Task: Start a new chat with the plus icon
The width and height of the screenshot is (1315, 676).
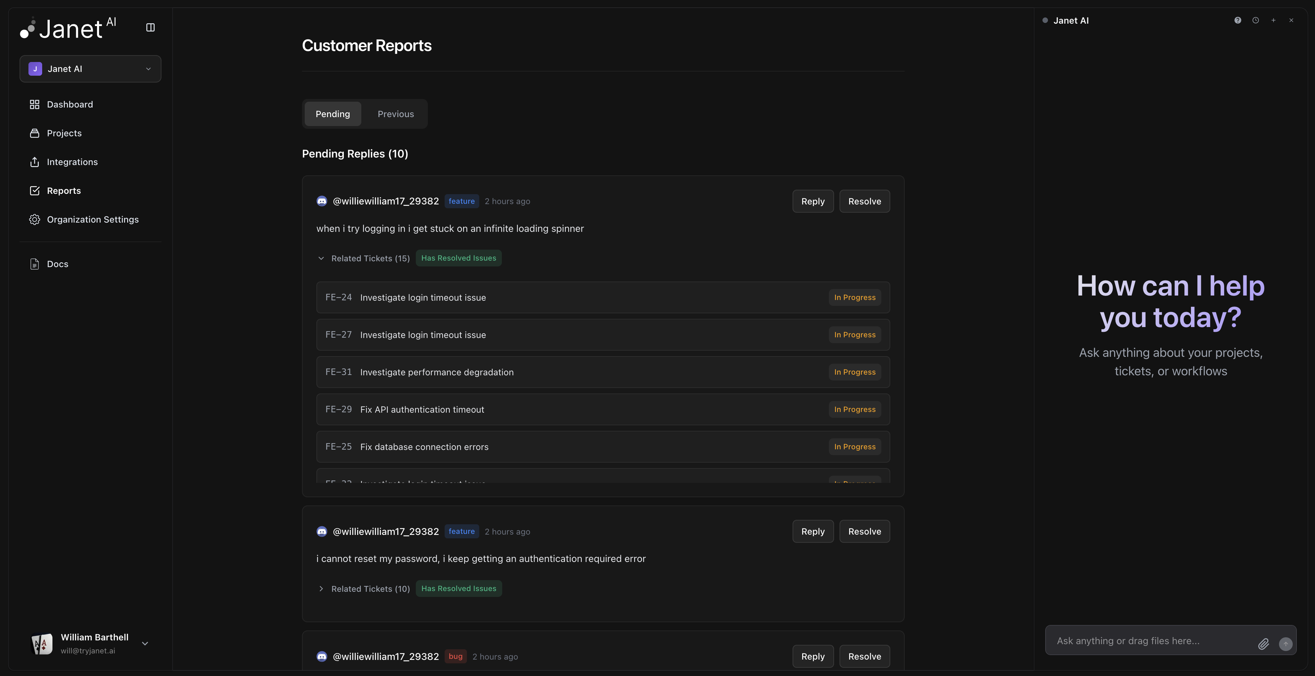Action: point(1273,21)
